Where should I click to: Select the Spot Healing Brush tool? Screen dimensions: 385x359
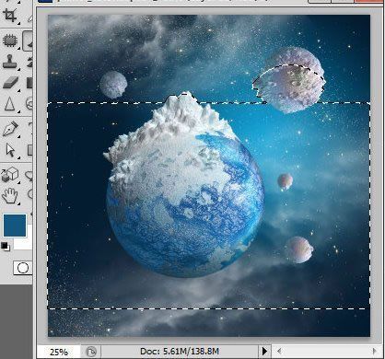point(9,40)
